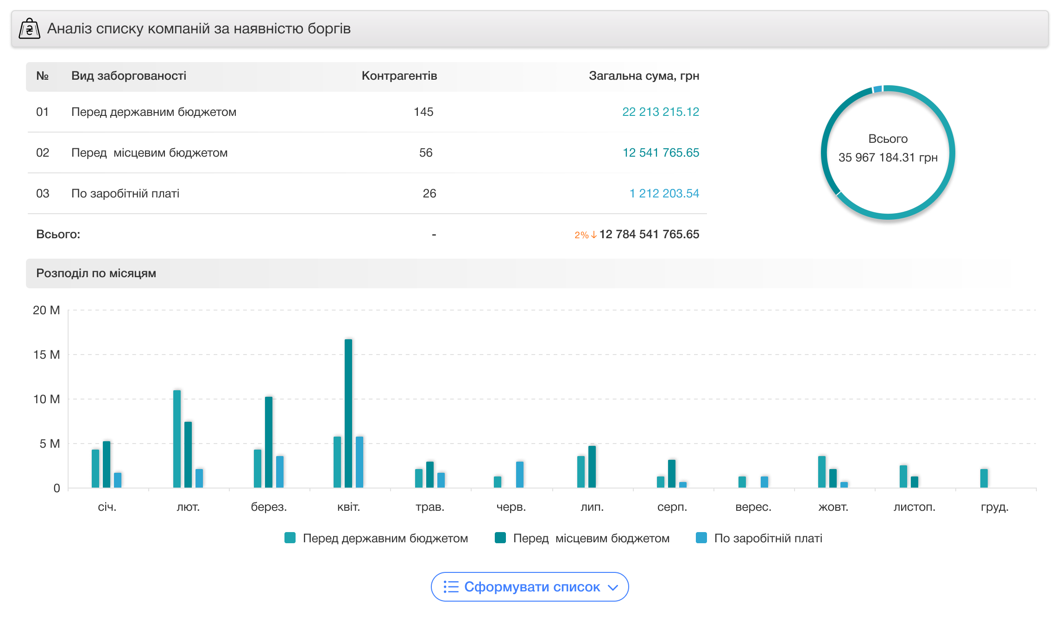Open amount link 12 541 765.65

(x=660, y=152)
